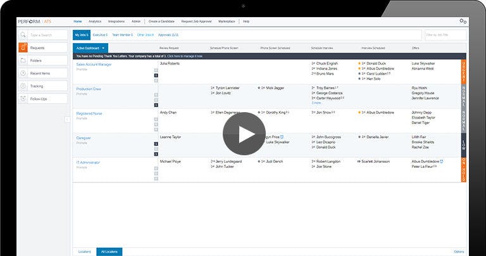486x256 pixels.
Task: Toggle bottom dark box in Production Crew row
Action: coord(156,105)
